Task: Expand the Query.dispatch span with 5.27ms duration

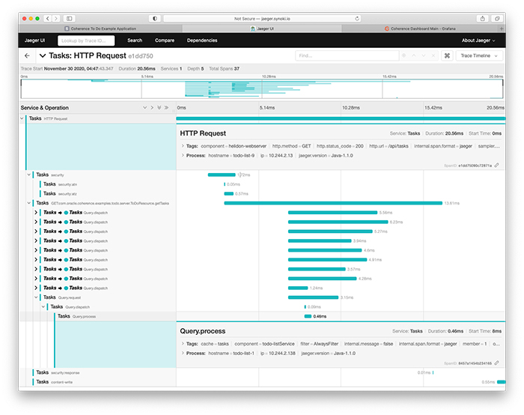Action: point(36,231)
